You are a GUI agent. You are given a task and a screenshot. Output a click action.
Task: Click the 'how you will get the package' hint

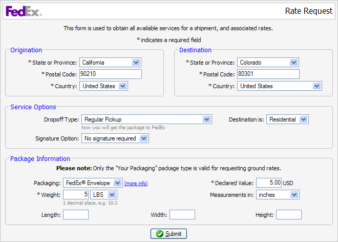tap(123, 128)
